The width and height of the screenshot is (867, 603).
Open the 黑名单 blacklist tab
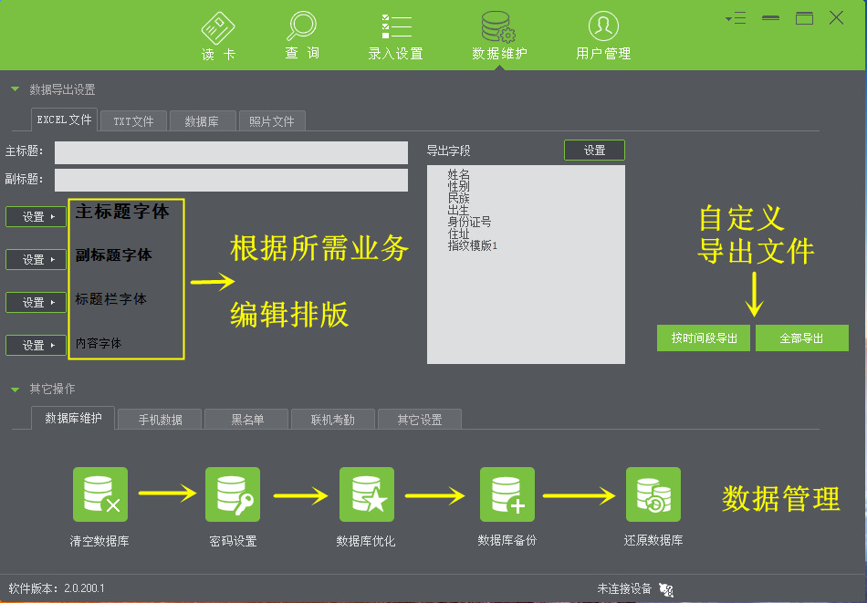(x=245, y=419)
